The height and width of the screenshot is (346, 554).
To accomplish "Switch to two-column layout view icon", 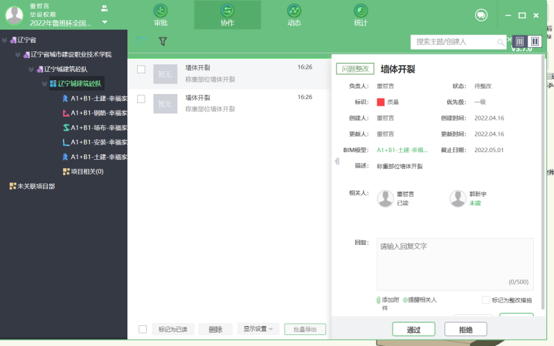I will (535, 42).
